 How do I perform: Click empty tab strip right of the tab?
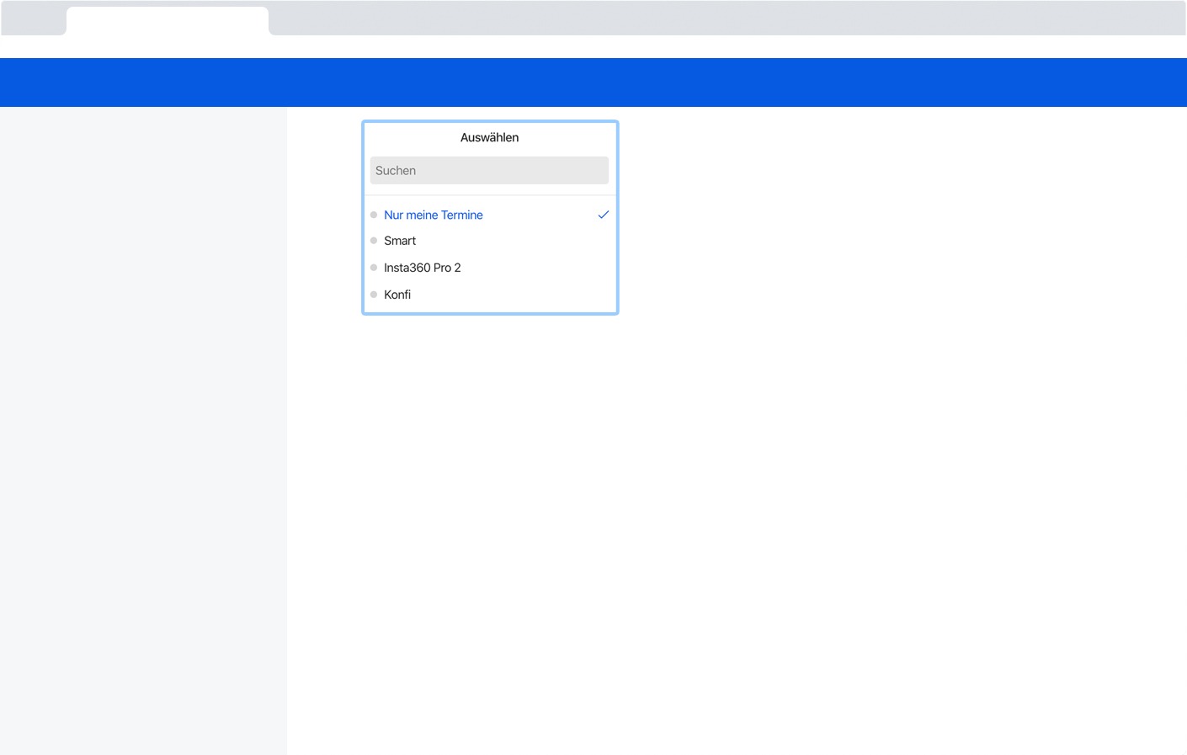(x=724, y=19)
